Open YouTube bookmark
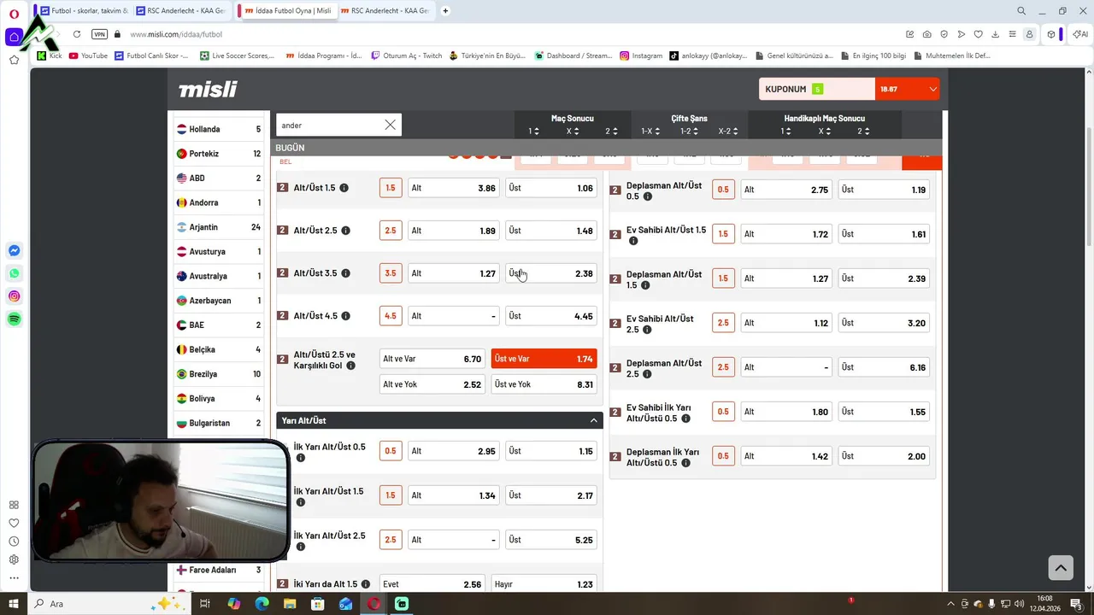The image size is (1094, 615). coord(88,56)
